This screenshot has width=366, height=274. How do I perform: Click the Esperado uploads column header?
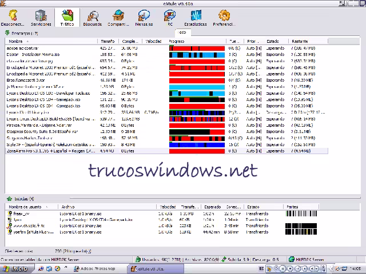tap(212, 207)
